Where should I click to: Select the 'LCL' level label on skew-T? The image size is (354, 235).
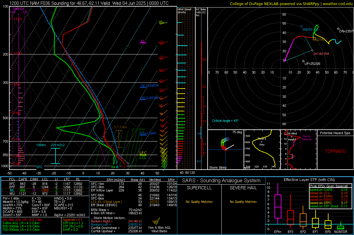click(x=143, y=157)
